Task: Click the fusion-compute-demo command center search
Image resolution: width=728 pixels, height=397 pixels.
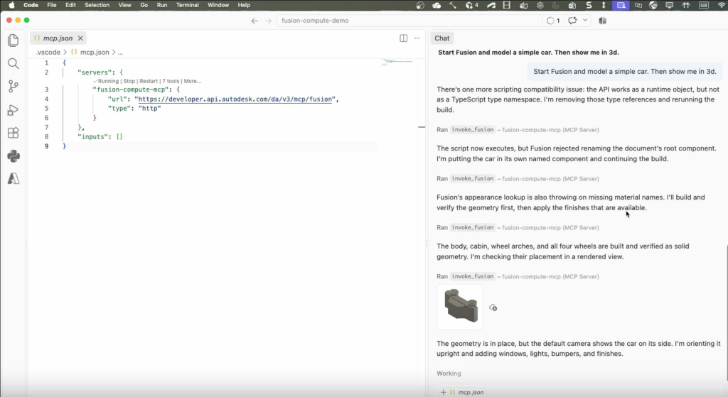Action: pyautogui.click(x=409, y=21)
